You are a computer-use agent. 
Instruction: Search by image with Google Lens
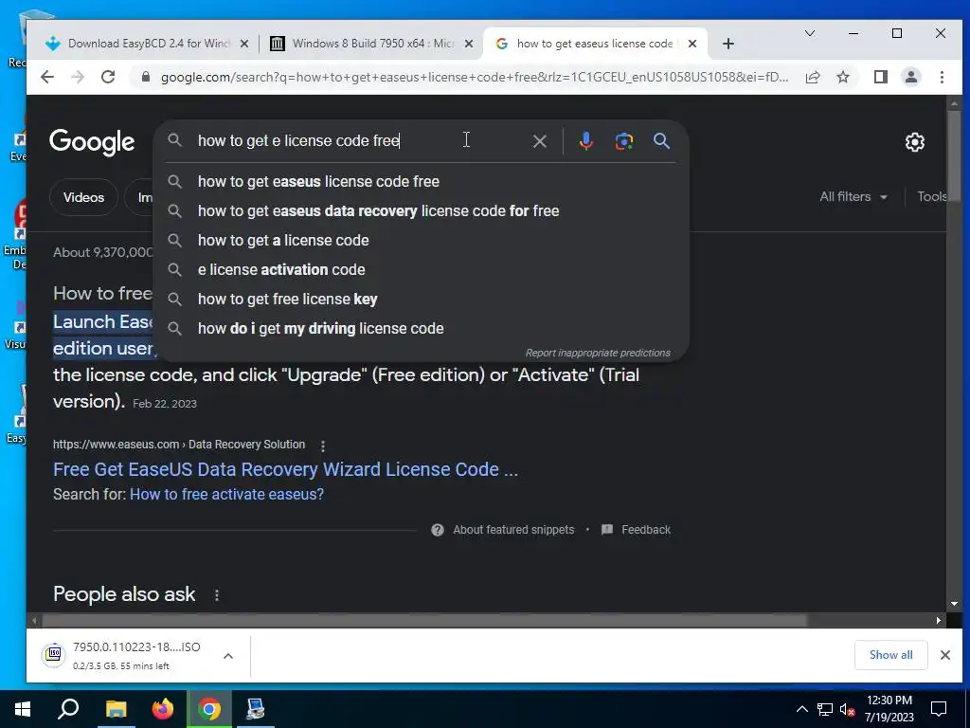point(623,141)
